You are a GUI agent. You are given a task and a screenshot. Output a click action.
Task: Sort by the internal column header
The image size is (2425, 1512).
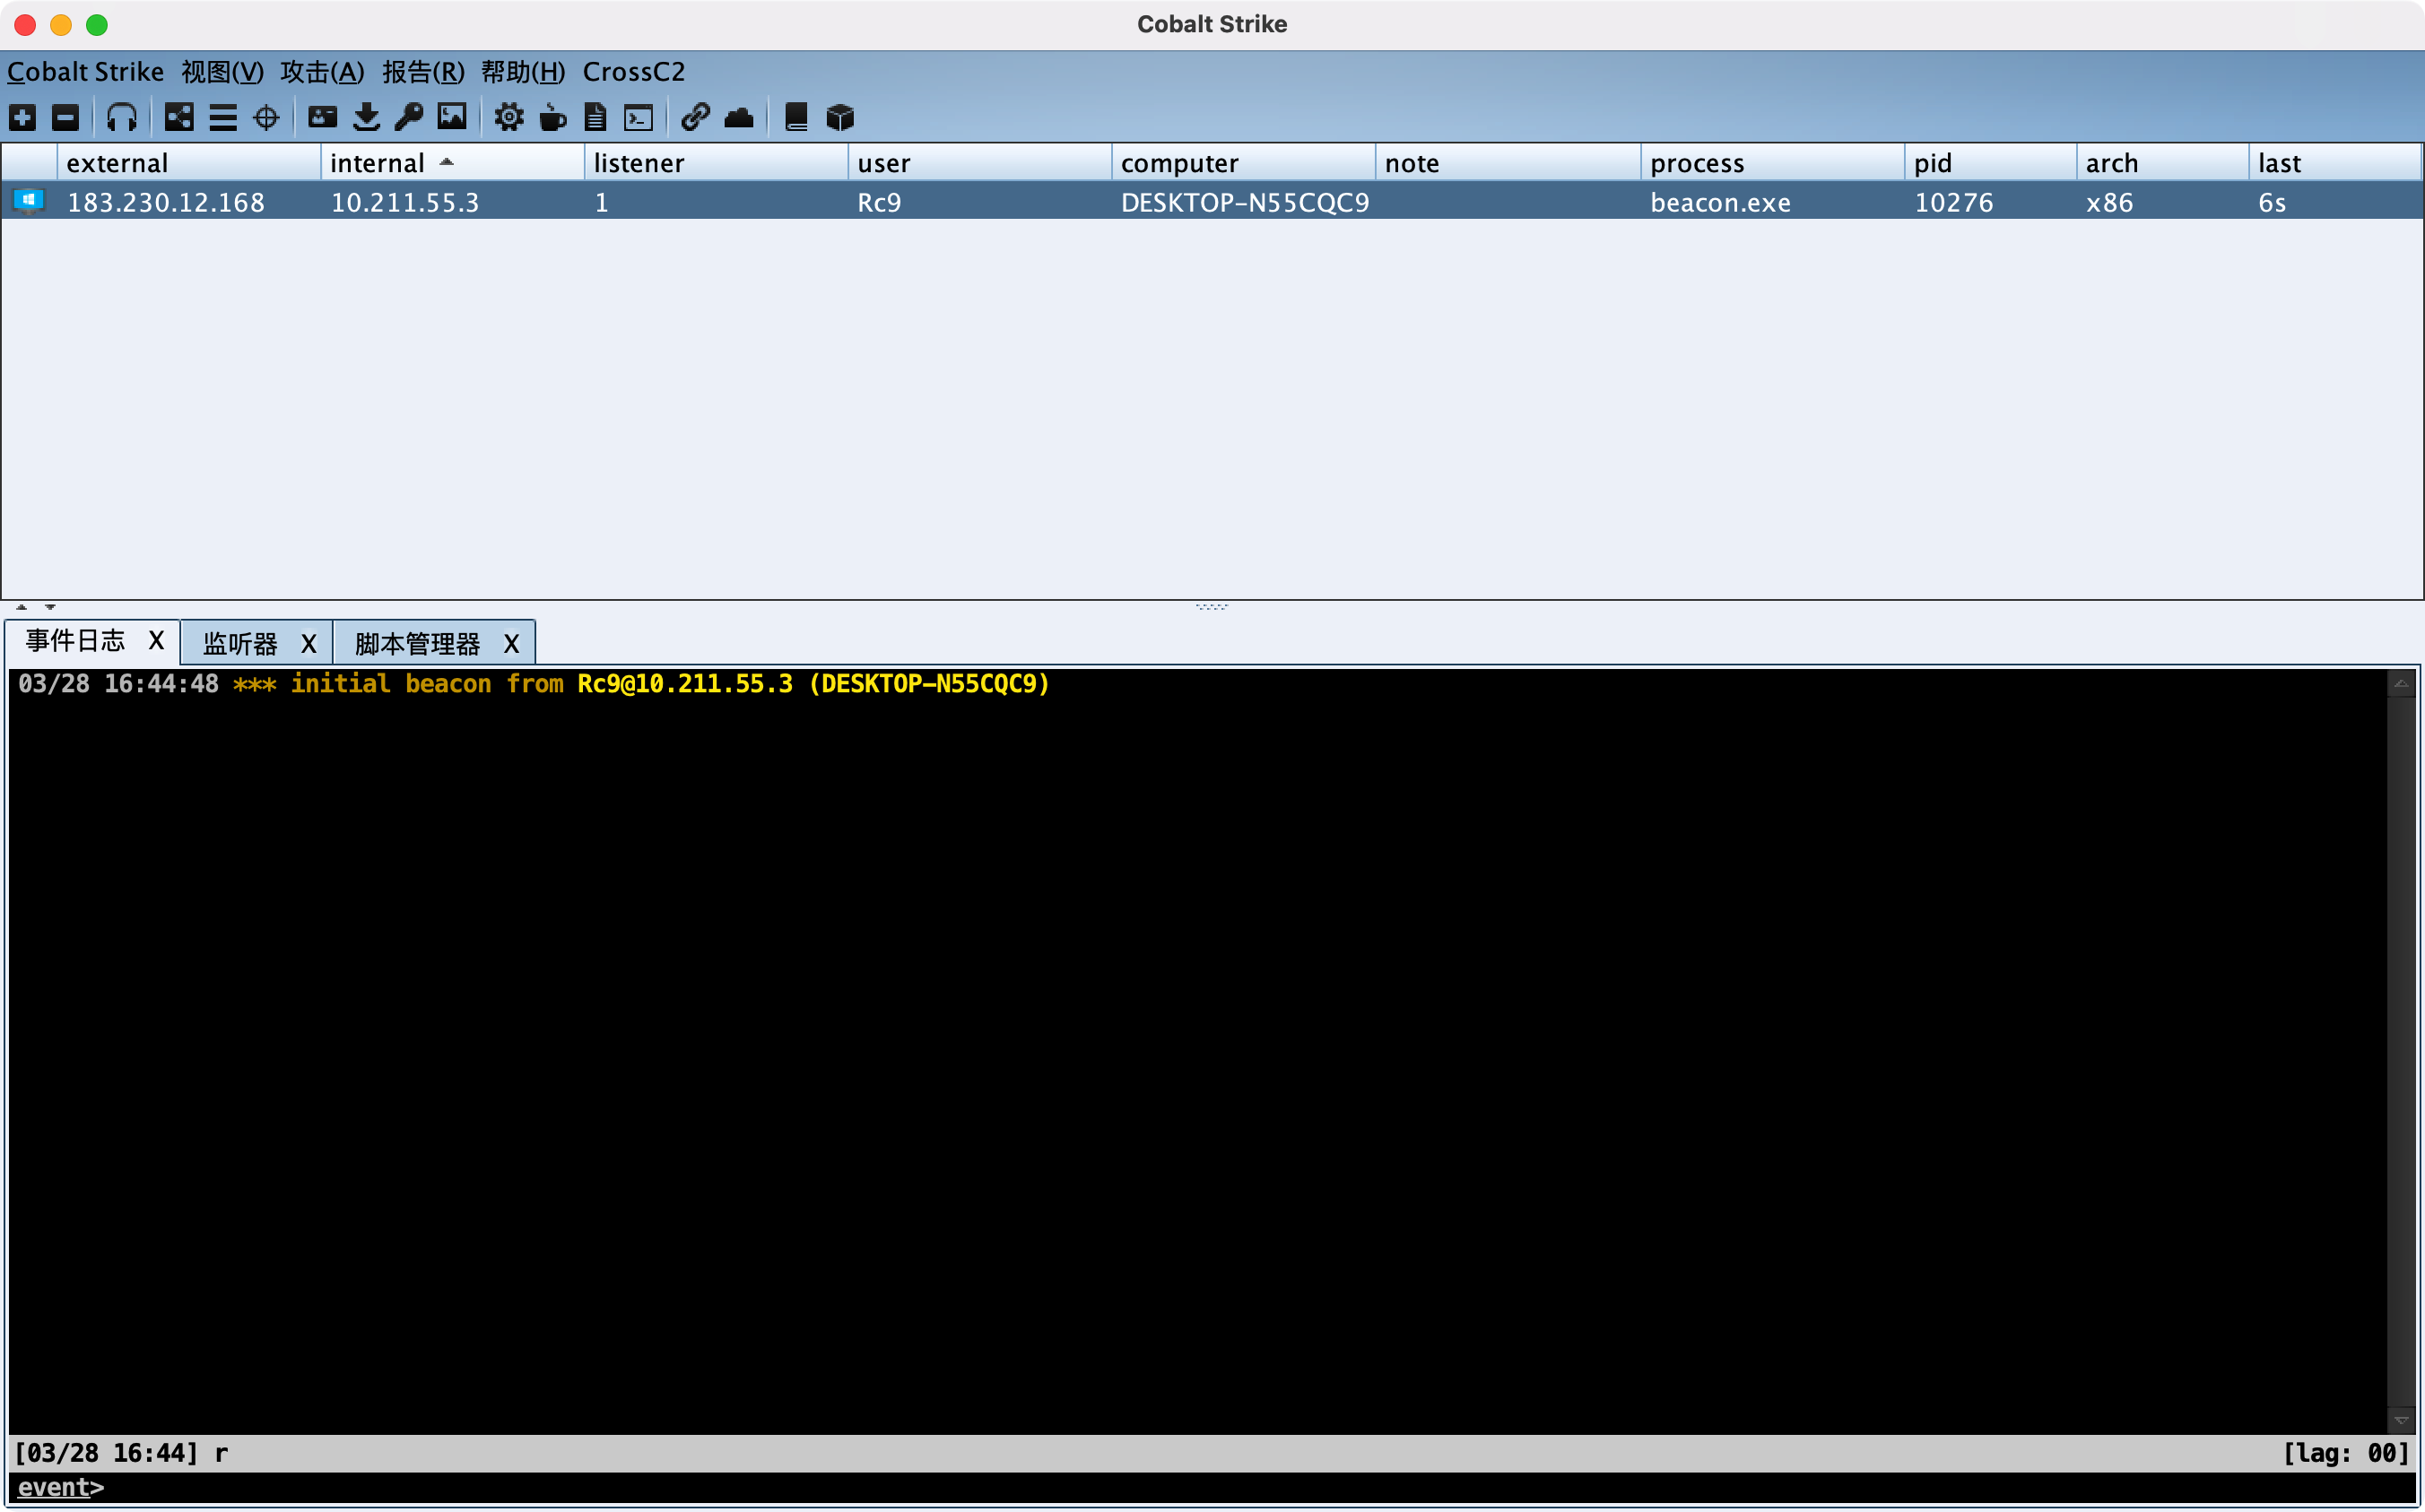453,162
